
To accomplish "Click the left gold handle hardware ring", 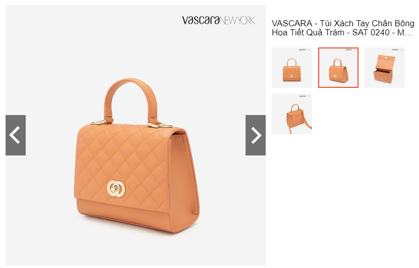I will coord(101,122).
